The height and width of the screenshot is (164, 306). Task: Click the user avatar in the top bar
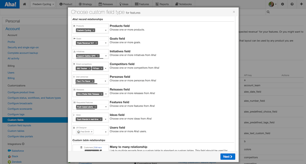point(271,4)
